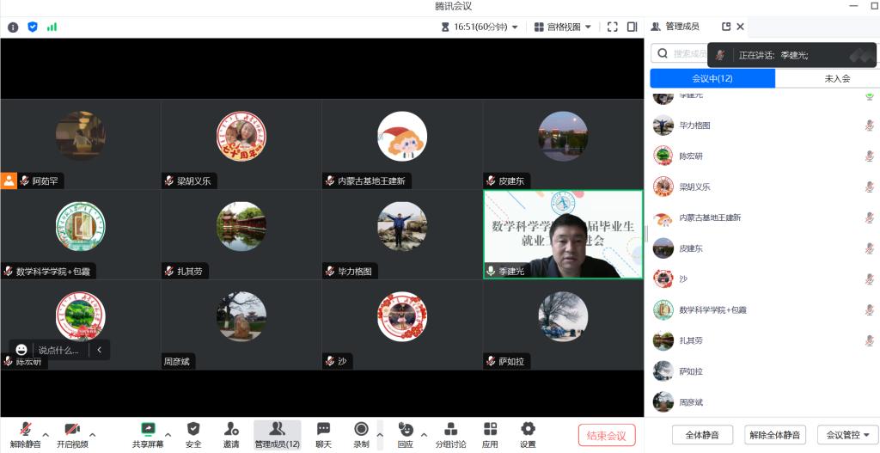
Task: Open breakout rooms (分组讨论)
Action: tap(450, 433)
